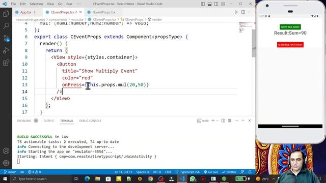Change indentation via Spaces: 4

pyautogui.click(x=143, y=172)
